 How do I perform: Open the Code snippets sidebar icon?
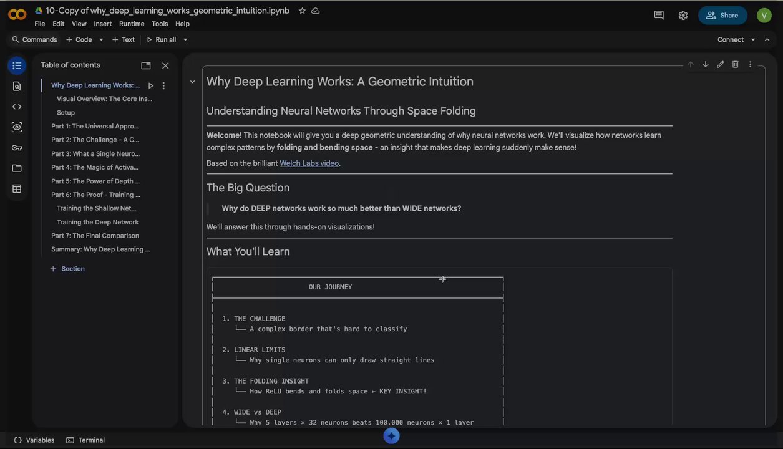click(x=17, y=107)
